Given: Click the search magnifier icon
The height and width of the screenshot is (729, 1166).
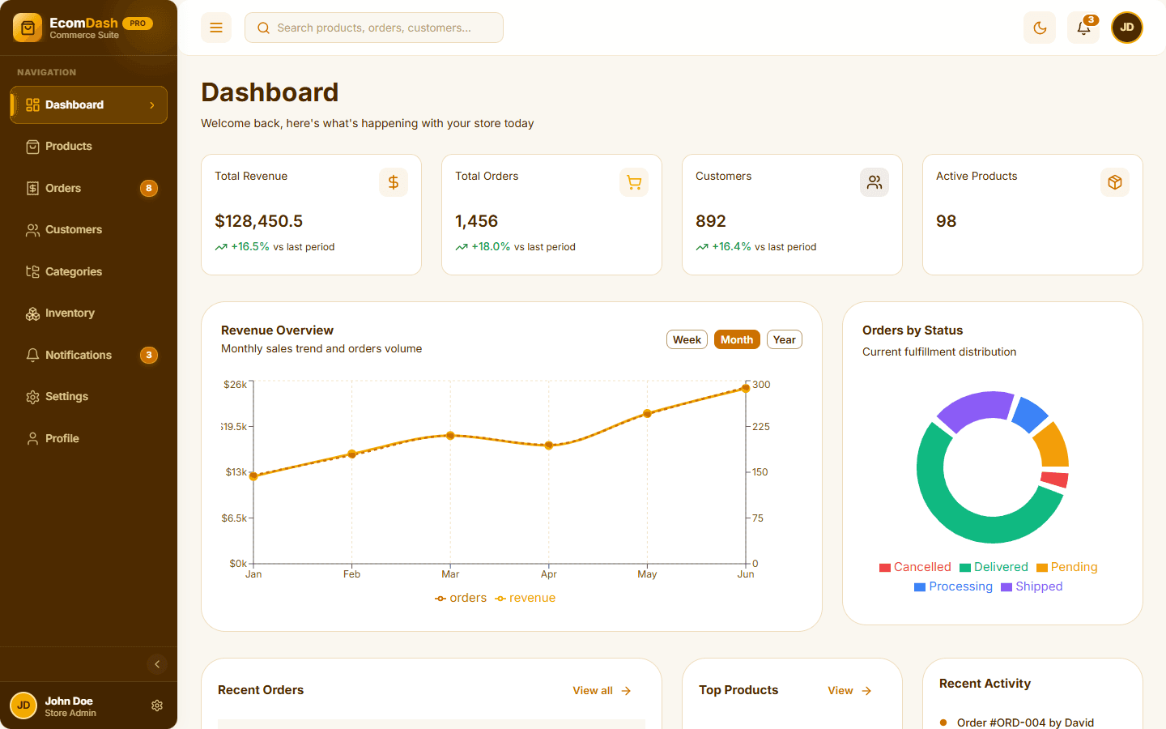Looking at the screenshot, I should coord(263,28).
